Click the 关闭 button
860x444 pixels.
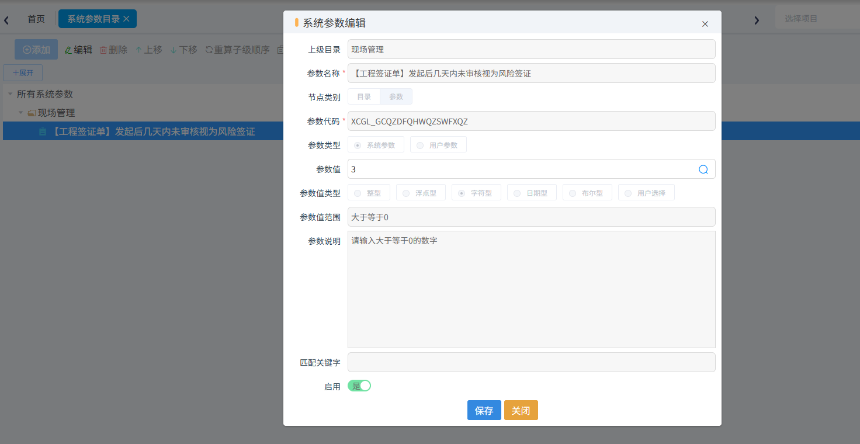point(521,410)
